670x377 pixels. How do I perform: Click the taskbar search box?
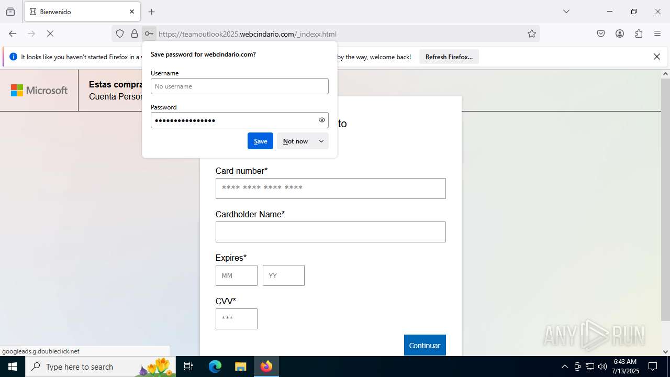100,367
